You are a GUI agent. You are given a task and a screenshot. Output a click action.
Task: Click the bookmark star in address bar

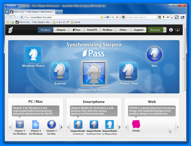point(102,17)
